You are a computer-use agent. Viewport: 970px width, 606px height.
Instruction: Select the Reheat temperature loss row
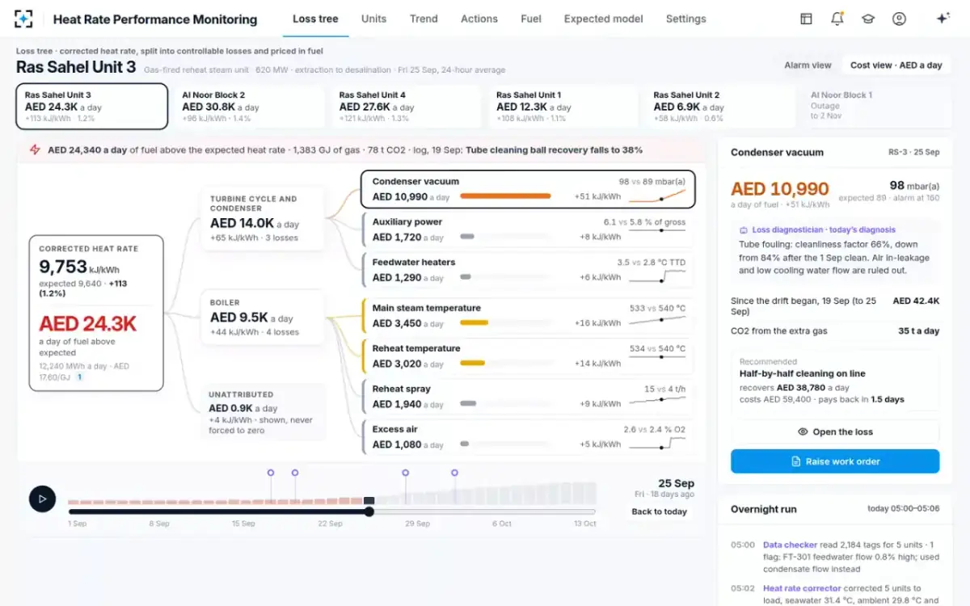click(x=528, y=356)
